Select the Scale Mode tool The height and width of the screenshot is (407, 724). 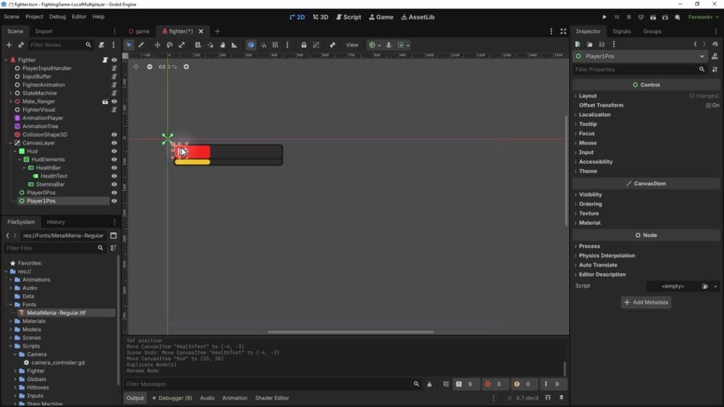(182, 45)
